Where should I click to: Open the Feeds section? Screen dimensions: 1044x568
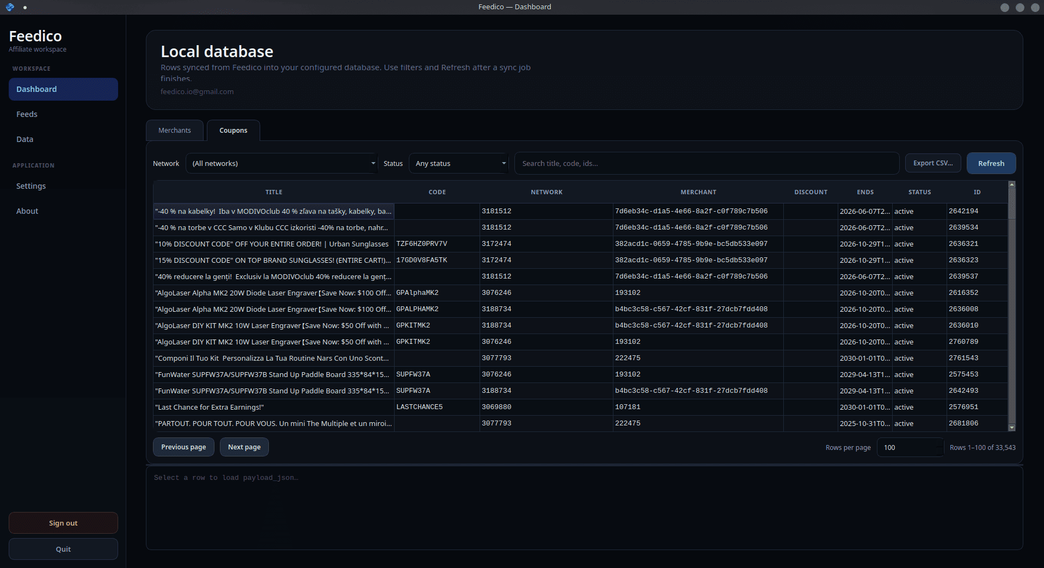click(63, 114)
